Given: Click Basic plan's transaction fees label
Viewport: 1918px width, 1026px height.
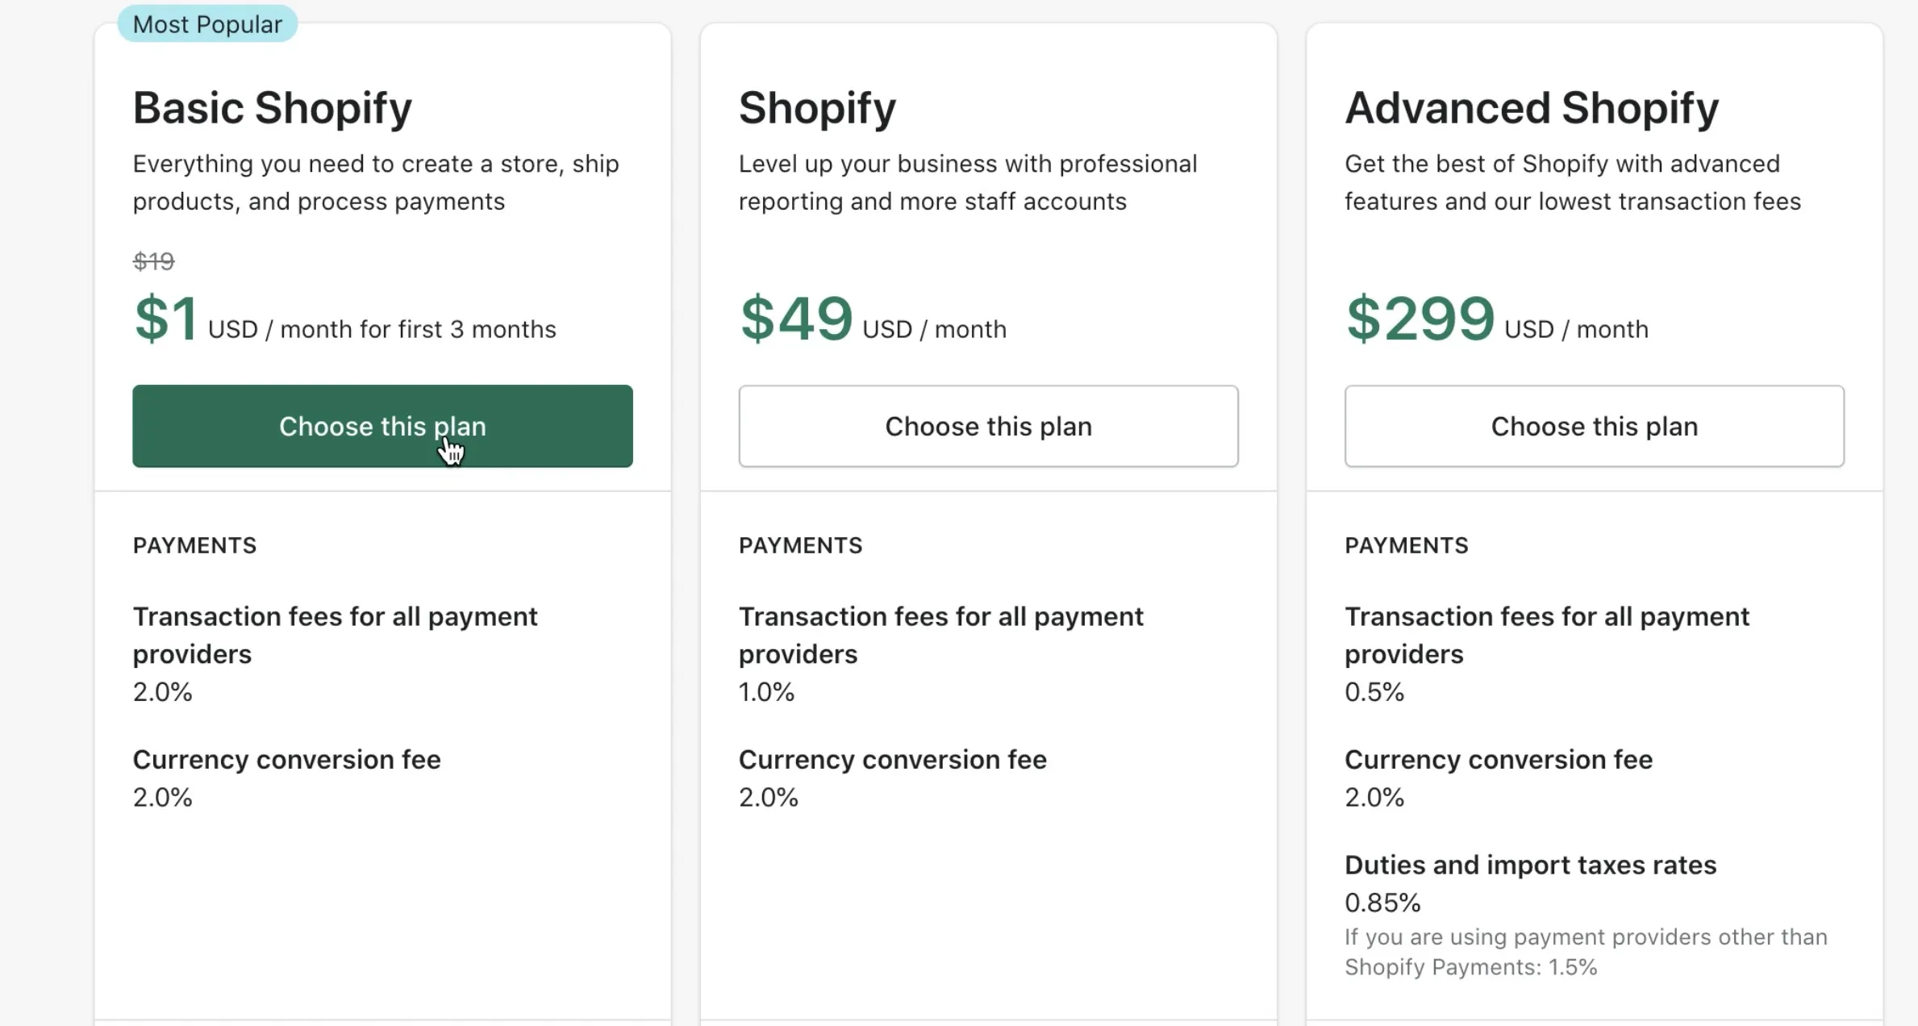Looking at the screenshot, I should (x=335, y=635).
